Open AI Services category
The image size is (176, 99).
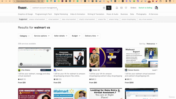click(153, 14)
